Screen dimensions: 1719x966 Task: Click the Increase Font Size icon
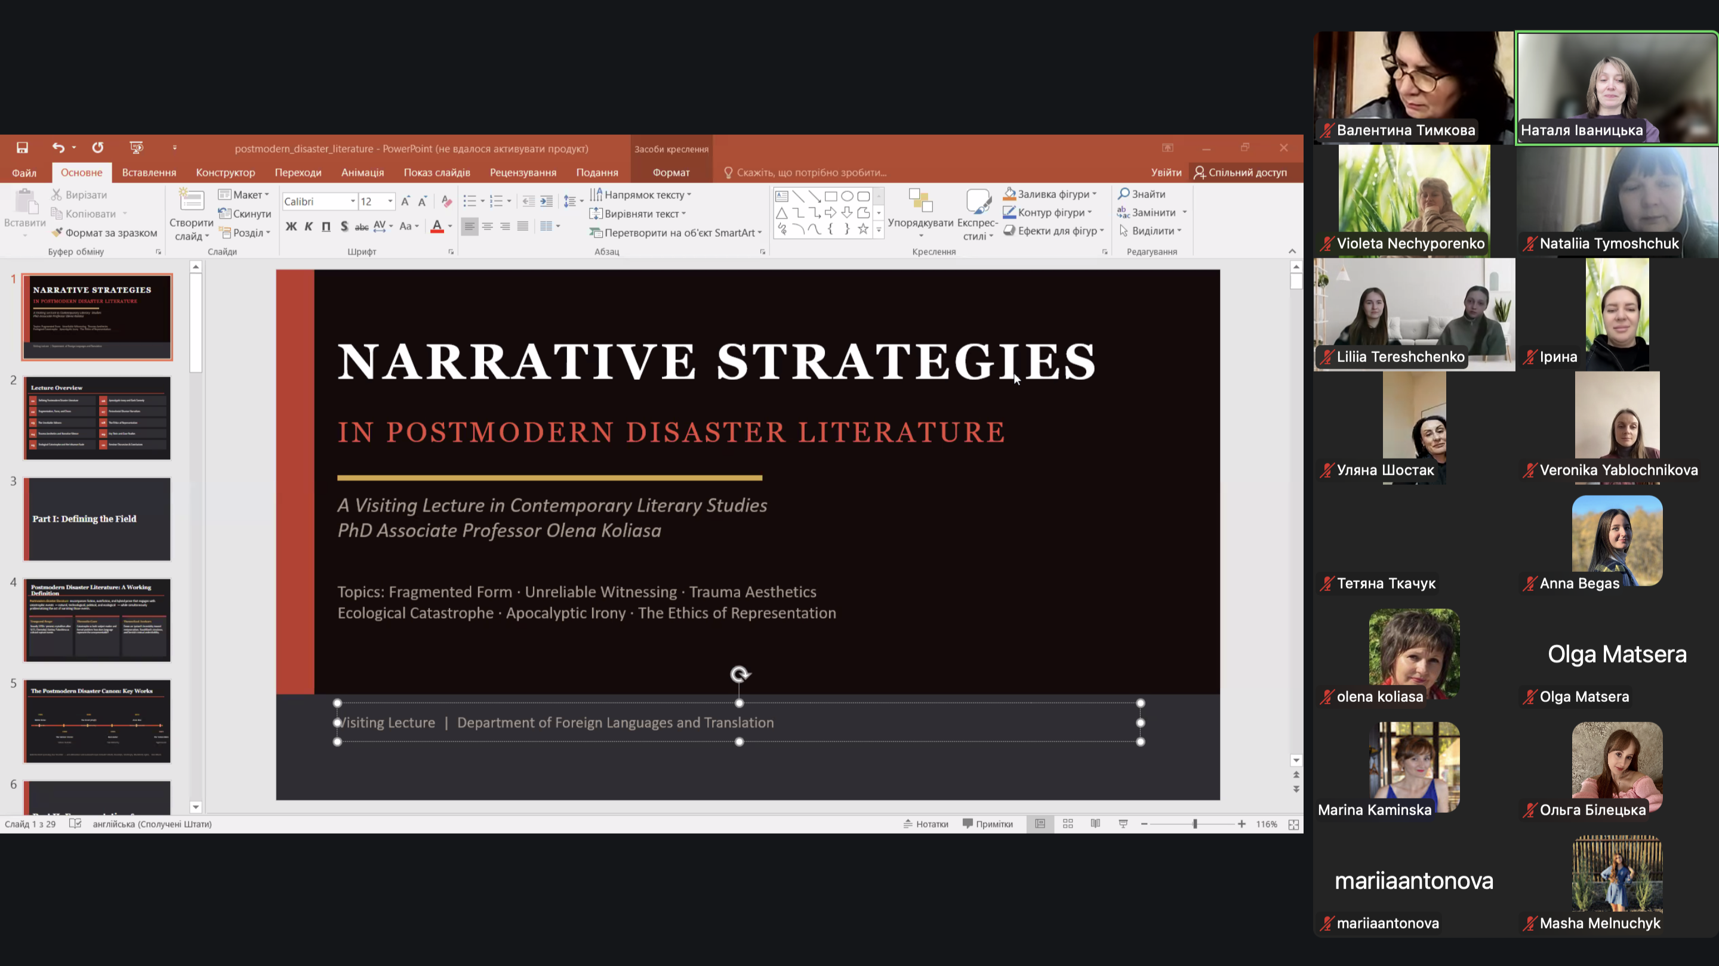point(405,202)
